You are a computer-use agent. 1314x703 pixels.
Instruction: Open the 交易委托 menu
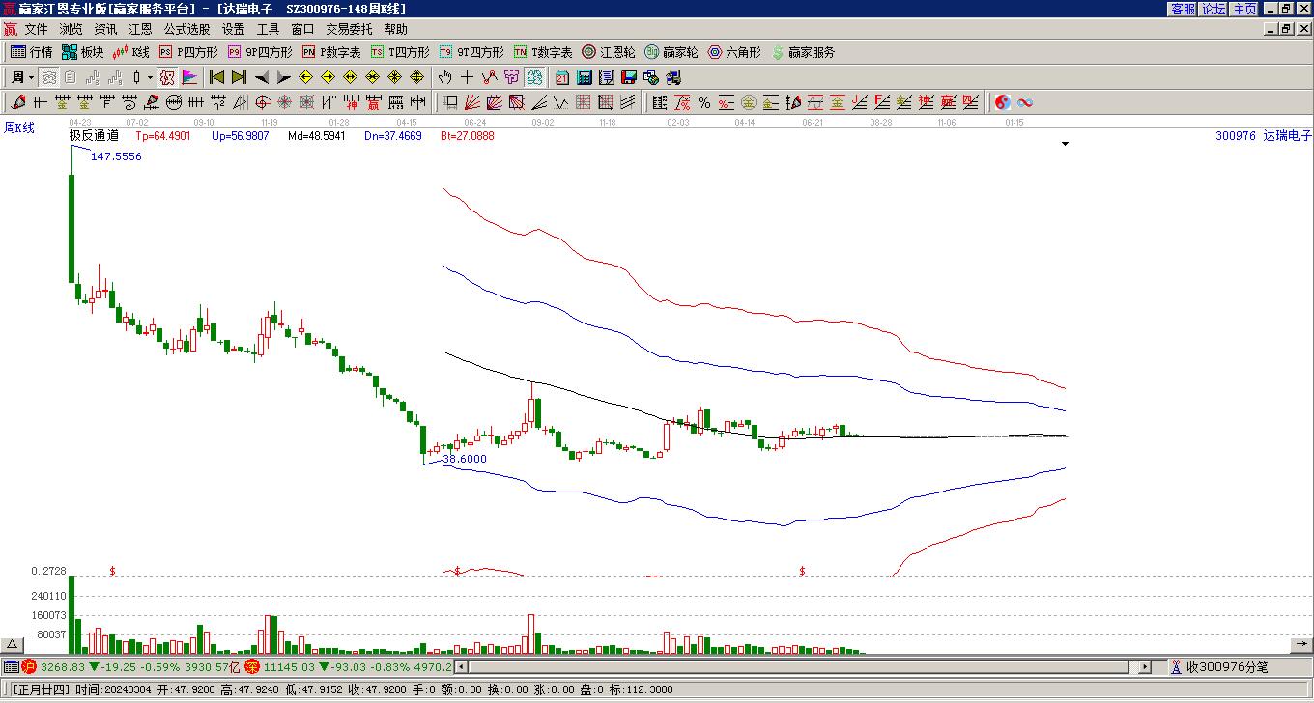coord(349,29)
